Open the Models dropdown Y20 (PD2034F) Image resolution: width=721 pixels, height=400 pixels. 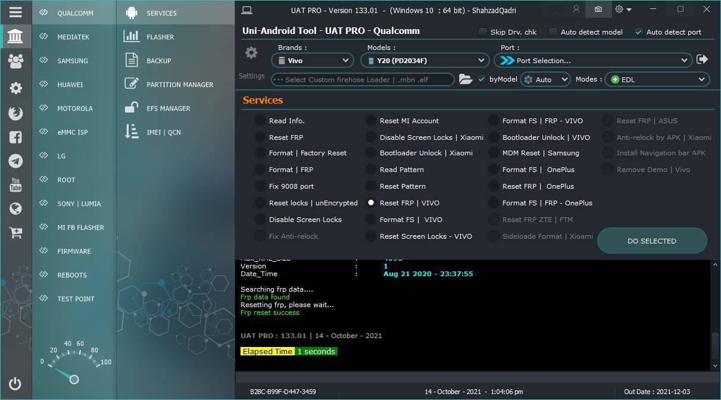425,60
